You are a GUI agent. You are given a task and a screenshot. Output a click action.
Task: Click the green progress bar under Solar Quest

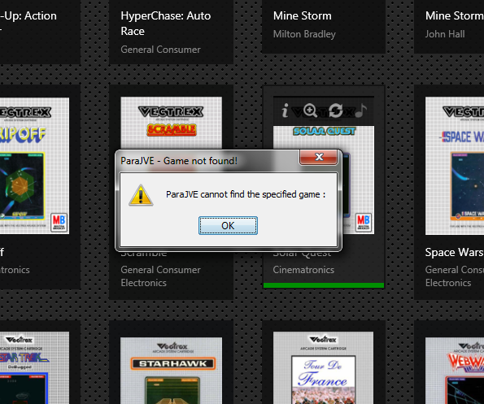click(324, 285)
